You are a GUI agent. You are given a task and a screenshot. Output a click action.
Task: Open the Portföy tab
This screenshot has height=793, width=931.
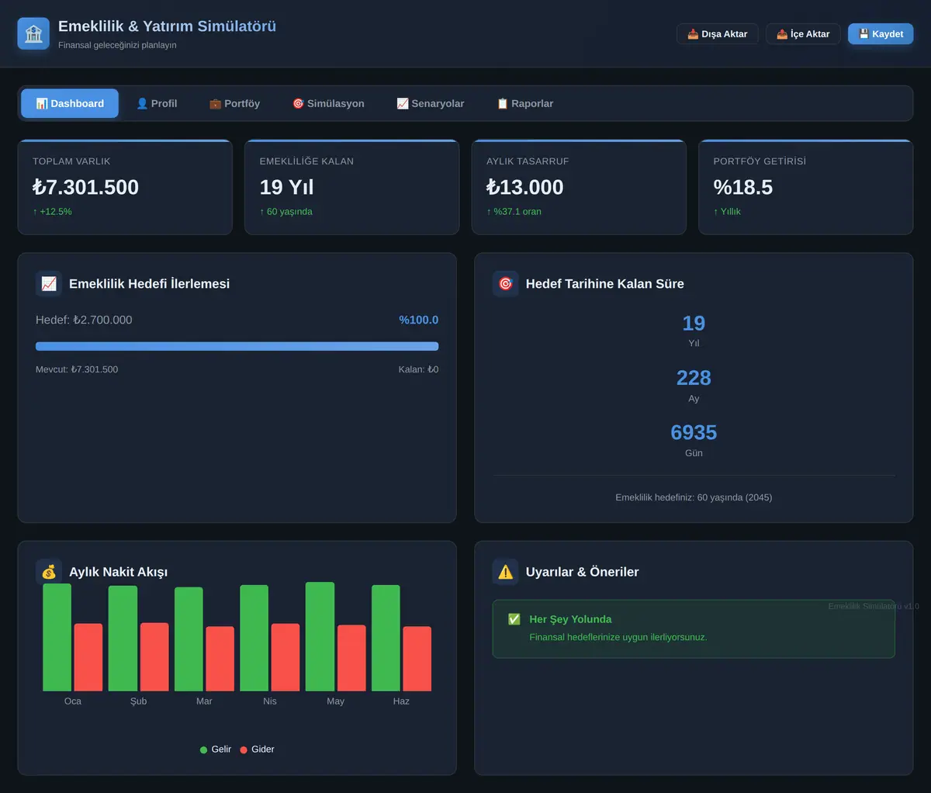point(234,103)
